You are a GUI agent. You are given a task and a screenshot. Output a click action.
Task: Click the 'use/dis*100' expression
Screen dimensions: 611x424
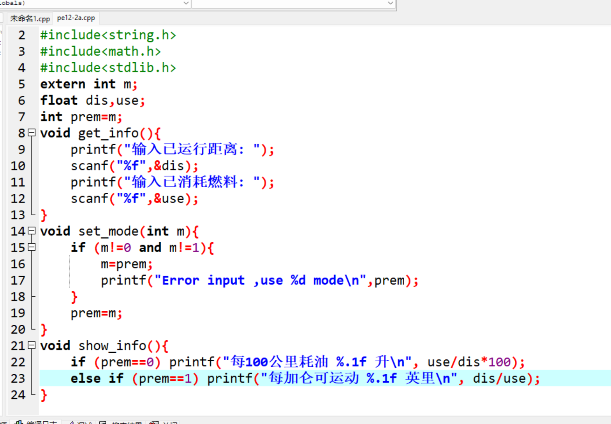point(469,362)
